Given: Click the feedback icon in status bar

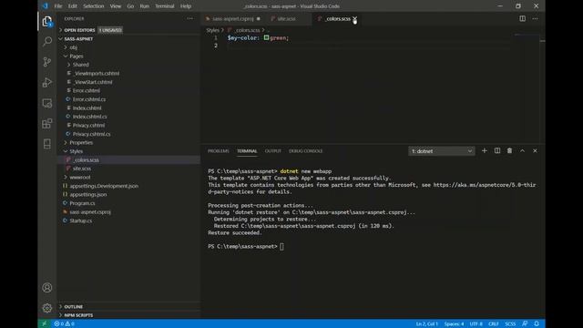Looking at the screenshot, I should click(525, 323).
